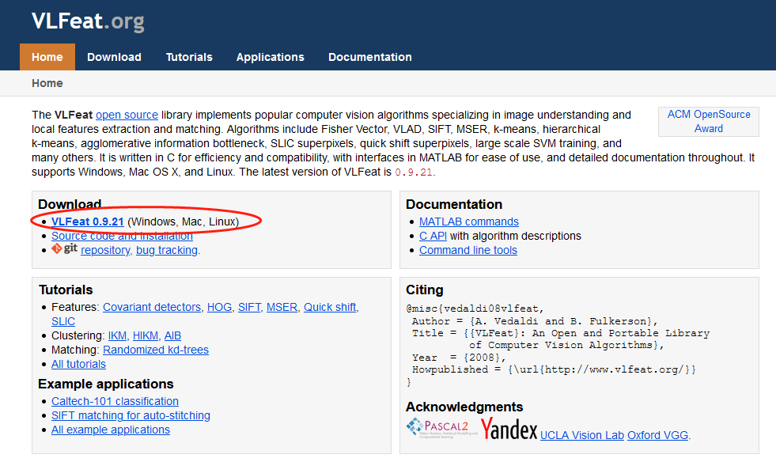Follow the open source link

(x=127, y=115)
